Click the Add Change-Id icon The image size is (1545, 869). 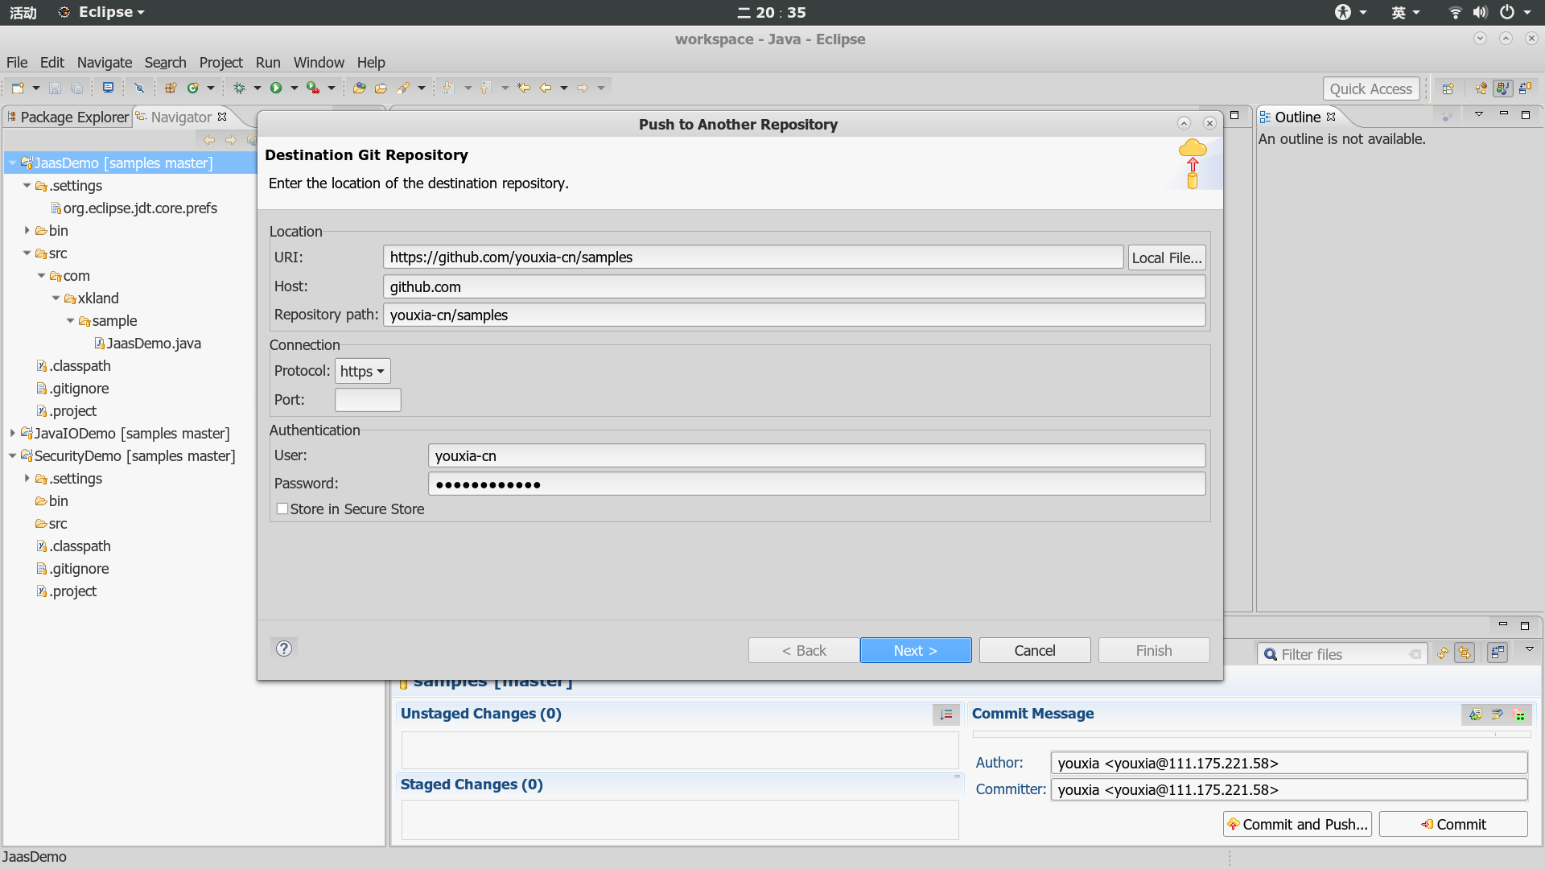[x=1520, y=715]
